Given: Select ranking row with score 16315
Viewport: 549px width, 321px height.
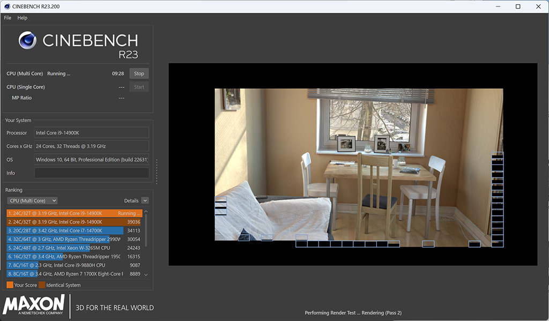Looking at the screenshot, I should (x=74, y=257).
